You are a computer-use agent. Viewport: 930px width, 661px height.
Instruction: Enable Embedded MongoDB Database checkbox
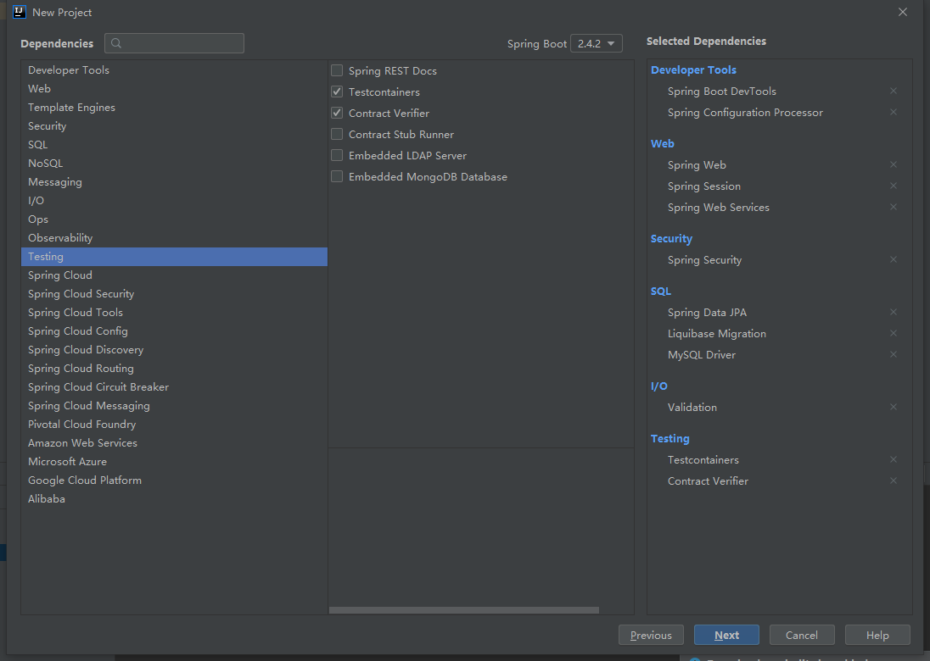click(x=337, y=176)
